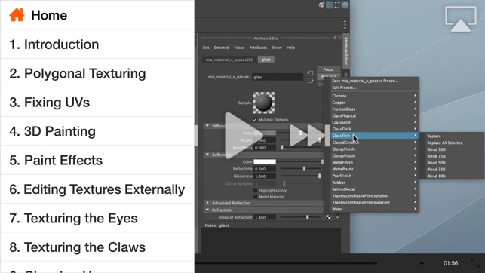Open the Help menu in Attribute Editor
Viewport: 485px width, 273px height.
pos(290,48)
